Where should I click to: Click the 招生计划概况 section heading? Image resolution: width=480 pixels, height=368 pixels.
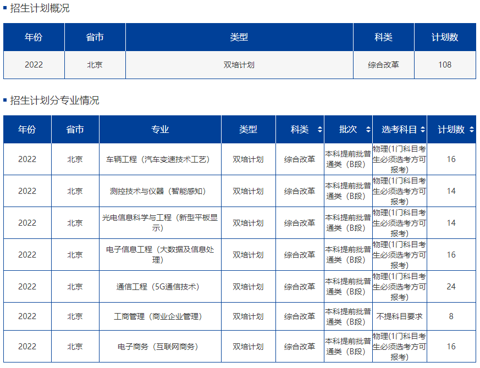pos(40,8)
